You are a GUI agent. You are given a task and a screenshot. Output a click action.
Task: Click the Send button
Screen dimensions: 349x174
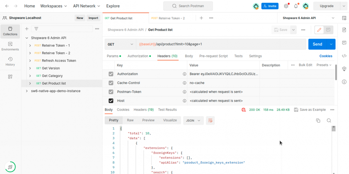(318, 44)
